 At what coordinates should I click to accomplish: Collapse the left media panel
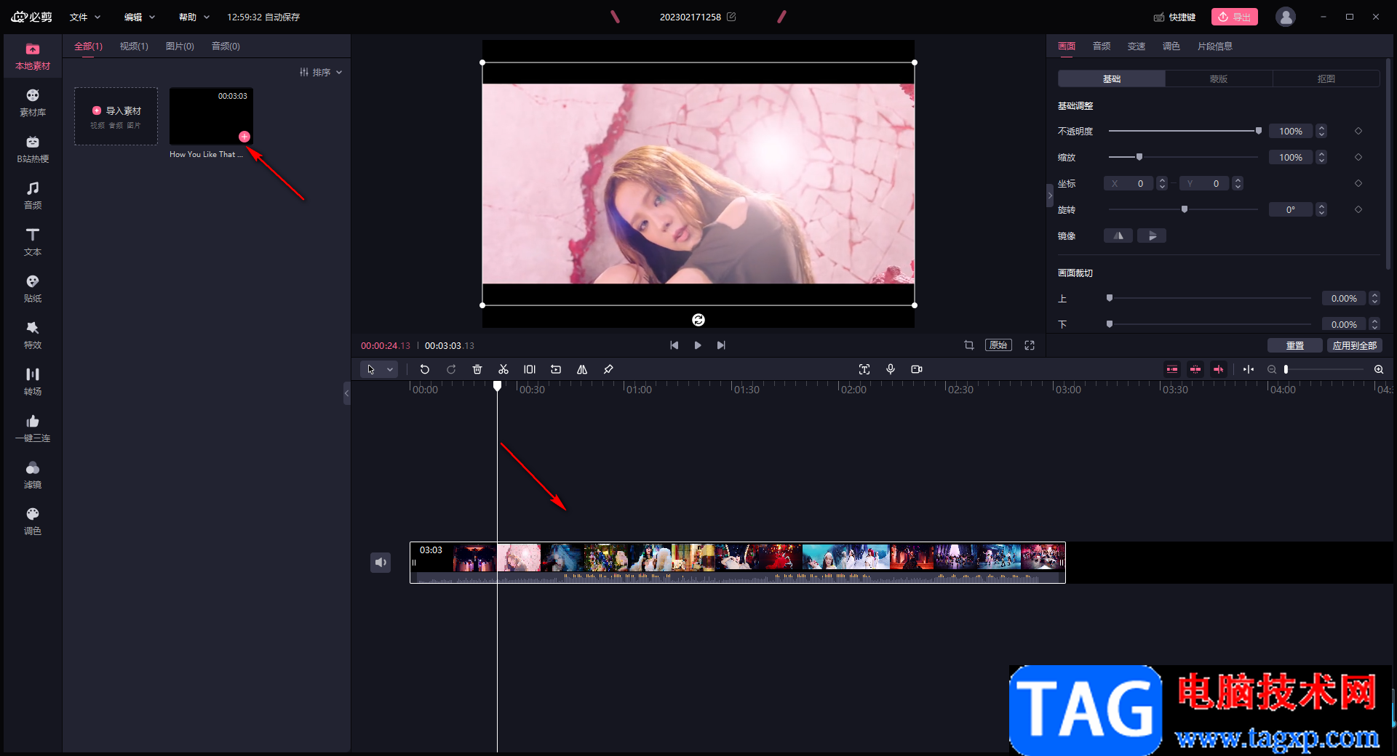click(347, 393)
